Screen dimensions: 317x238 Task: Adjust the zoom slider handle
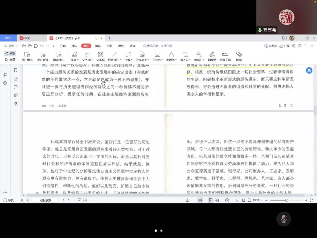pos(287,200)
